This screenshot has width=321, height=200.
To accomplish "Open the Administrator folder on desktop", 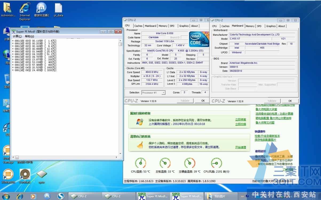I will (8, 10).
